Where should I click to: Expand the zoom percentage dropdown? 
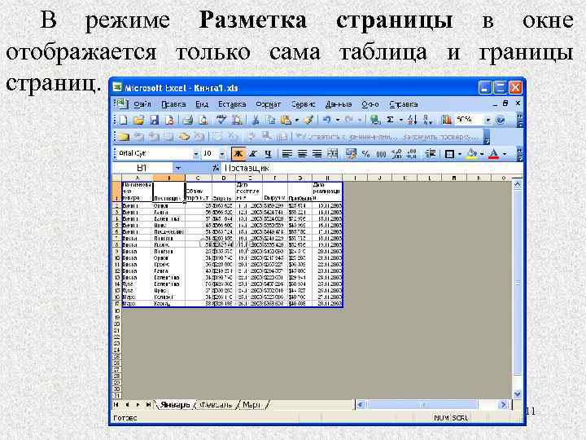coord(488,120)
